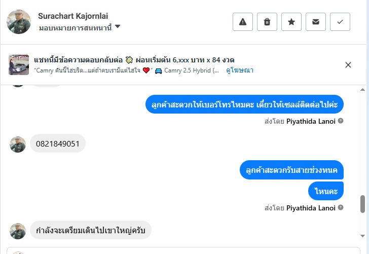Click the Camry ad thumbnail image
369x254 pixels.
19,65
